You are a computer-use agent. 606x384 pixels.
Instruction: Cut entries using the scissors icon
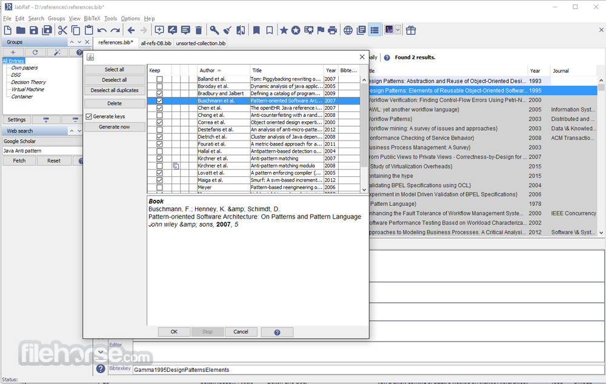click(62, 30)
